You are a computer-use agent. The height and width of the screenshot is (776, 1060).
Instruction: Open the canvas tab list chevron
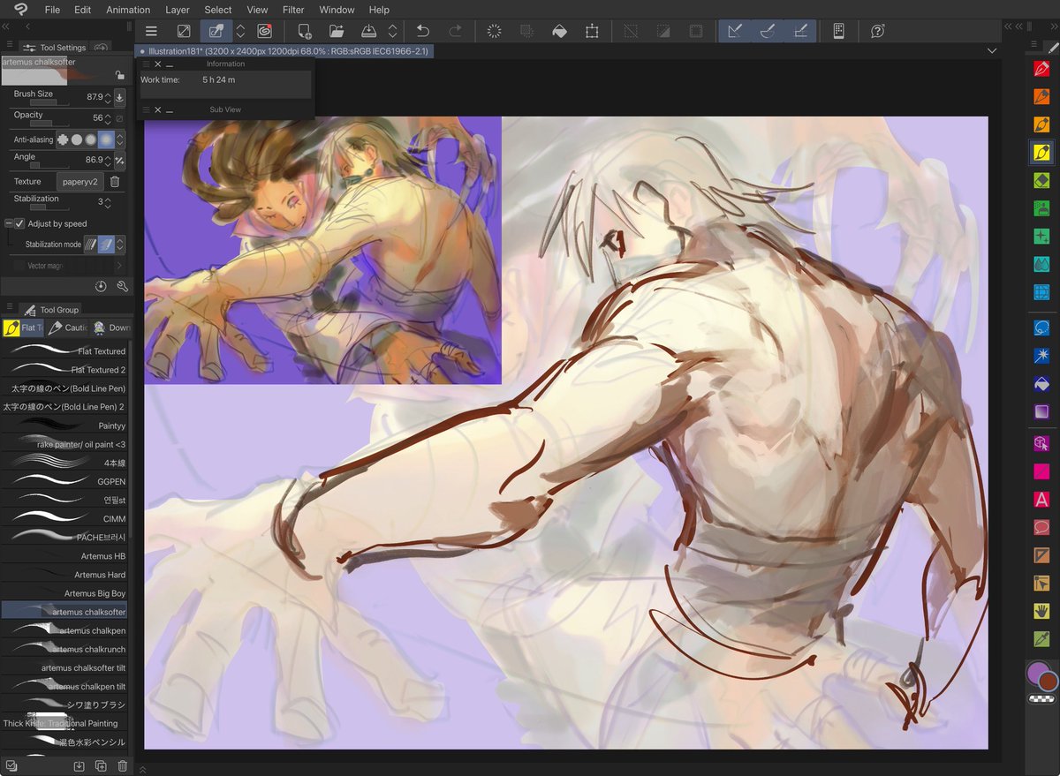pos(991,51)
